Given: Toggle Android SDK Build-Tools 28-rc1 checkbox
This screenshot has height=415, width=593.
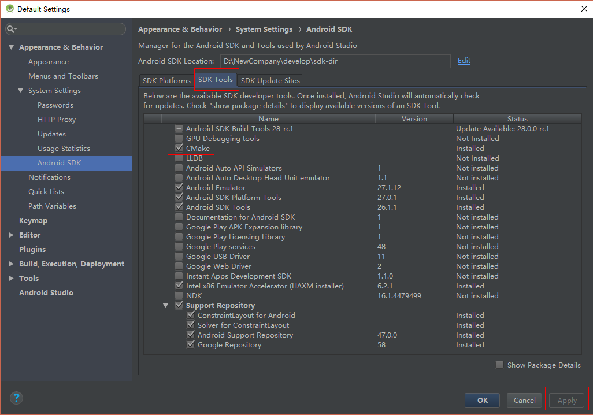Looking at the screenshot, I should click(179, 128).
